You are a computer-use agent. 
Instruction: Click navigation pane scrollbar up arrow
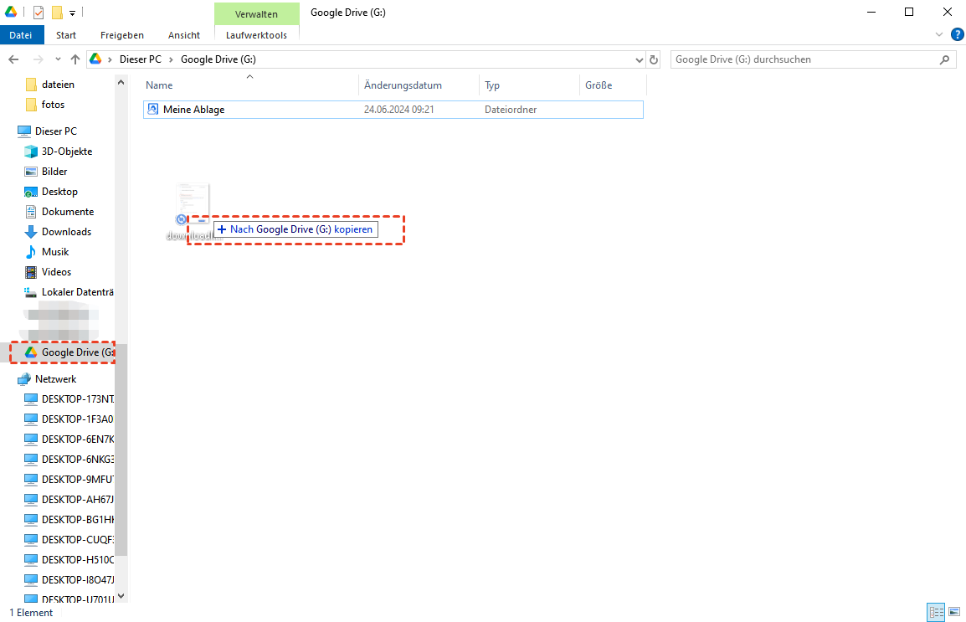point(121,82)
